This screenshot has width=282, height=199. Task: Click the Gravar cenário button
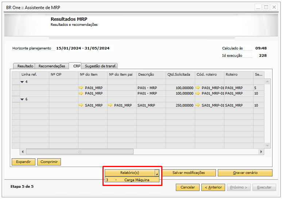[245, 173]
